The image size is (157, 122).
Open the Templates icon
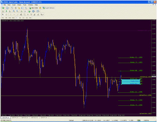click(37, 11)
